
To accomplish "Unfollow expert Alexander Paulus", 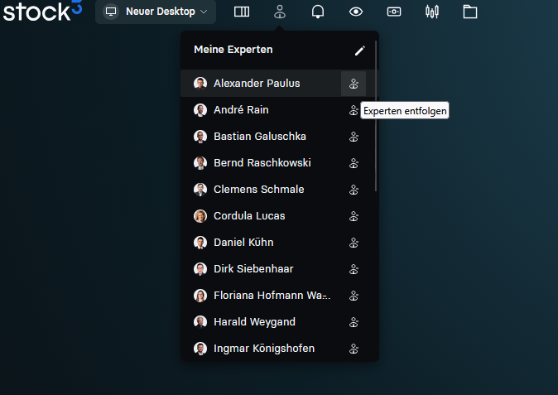I will [354, 84].
